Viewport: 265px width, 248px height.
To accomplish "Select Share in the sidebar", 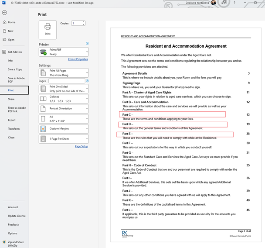I will 11,99.
